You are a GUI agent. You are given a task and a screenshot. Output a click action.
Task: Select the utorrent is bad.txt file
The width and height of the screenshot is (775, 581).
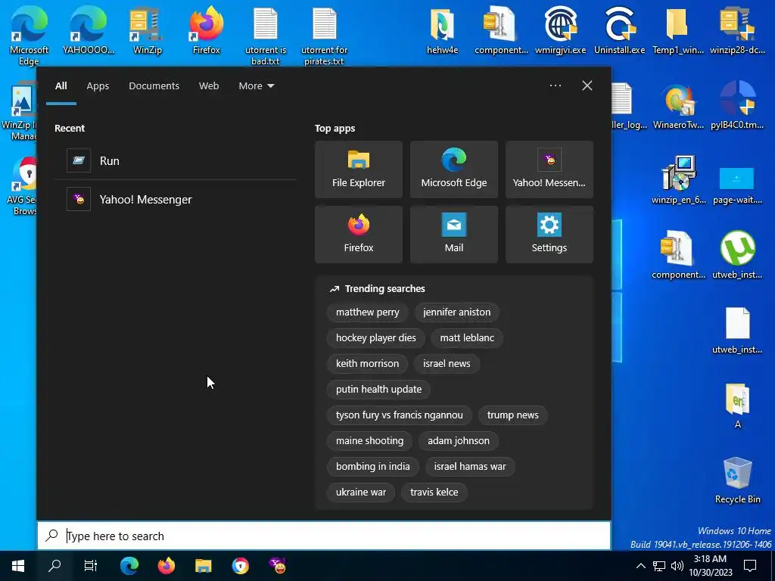pyautogui.click(x=266, y=36)
